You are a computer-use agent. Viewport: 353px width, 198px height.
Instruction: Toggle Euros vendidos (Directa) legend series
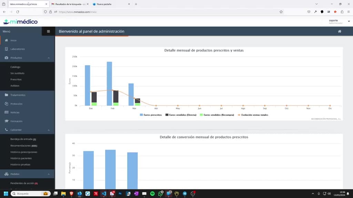pyautogui.click(x=181, y=115)
